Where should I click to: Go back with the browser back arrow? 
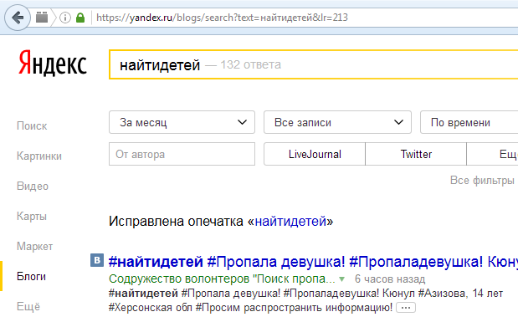tap(18, 18)
